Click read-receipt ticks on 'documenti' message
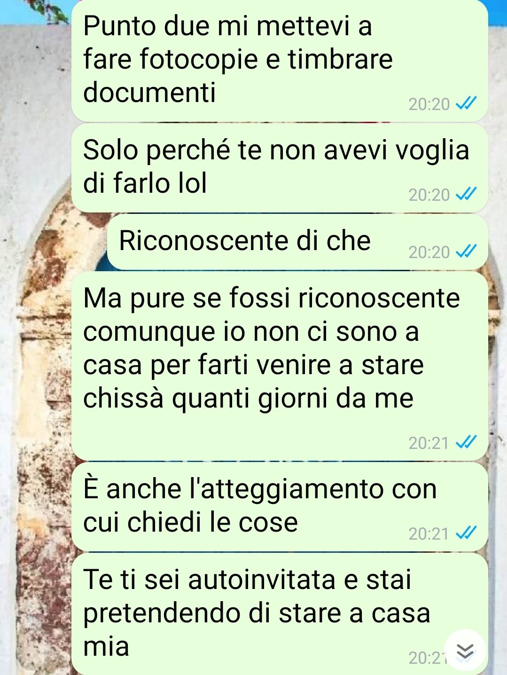Viewport: 507px width, 675px height. [467, 103]
